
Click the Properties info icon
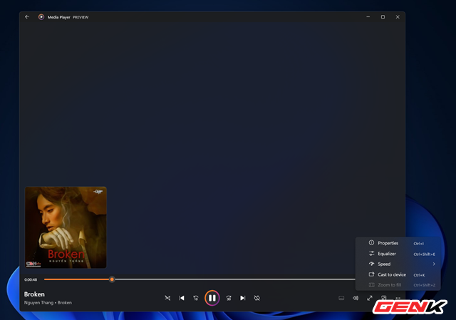(x=371, y=242)
